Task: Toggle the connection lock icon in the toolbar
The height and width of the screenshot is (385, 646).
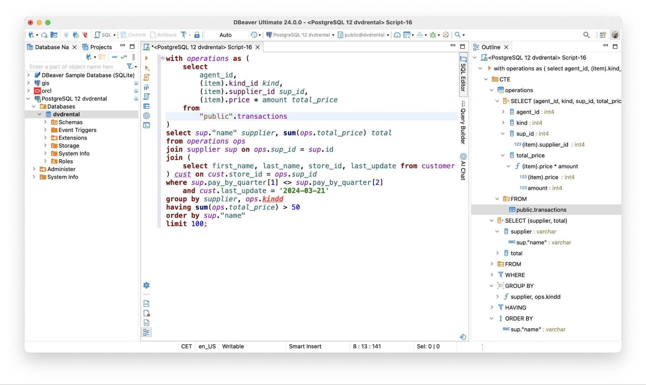Action: point(197,35)
